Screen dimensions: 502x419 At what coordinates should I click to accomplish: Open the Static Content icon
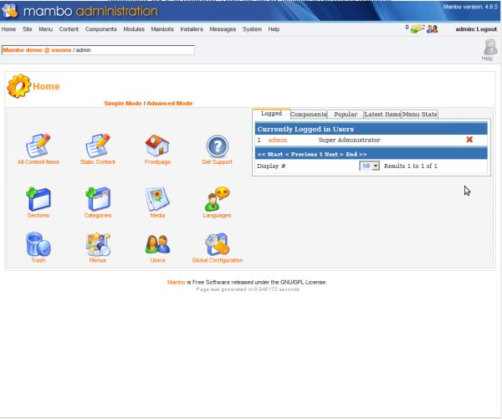(98, 146)
